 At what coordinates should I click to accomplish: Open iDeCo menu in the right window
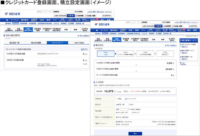181,30
